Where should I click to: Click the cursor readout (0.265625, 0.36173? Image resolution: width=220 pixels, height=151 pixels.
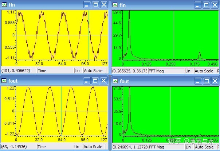click(130, 71)
